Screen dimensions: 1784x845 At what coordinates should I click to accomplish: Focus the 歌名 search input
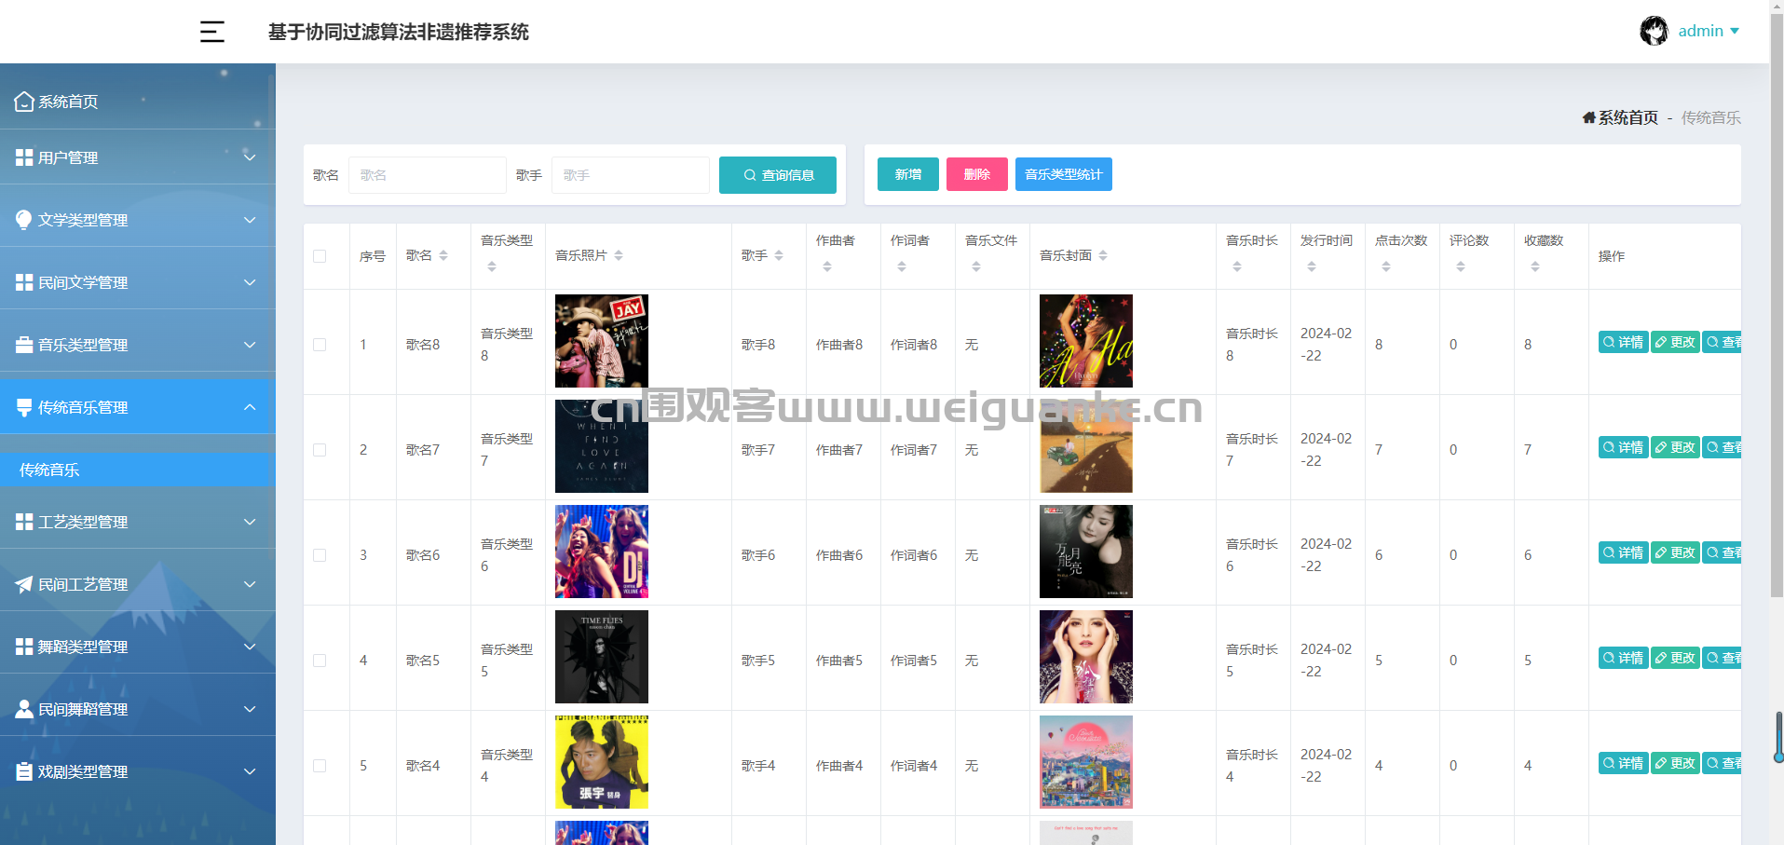tap(428, 175)
